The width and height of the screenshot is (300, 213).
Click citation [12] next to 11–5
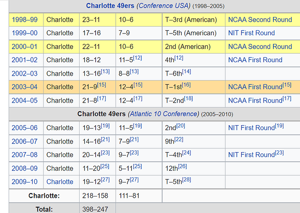(137, 58)
